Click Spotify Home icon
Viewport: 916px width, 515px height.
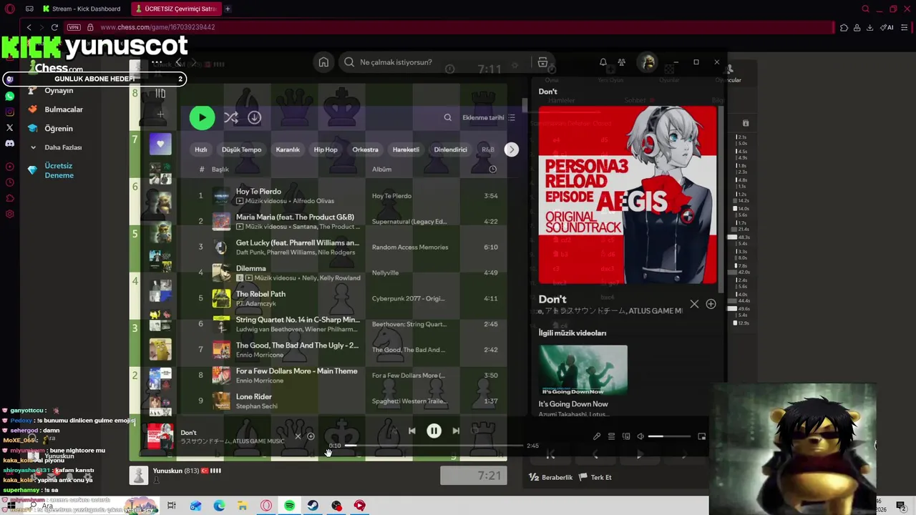[323, 62]
